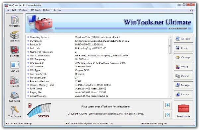The height and width of the screenshot is (130, 199).
Task: Click 'Press F1 for program help' status text
Action: (x=18, y=123)
